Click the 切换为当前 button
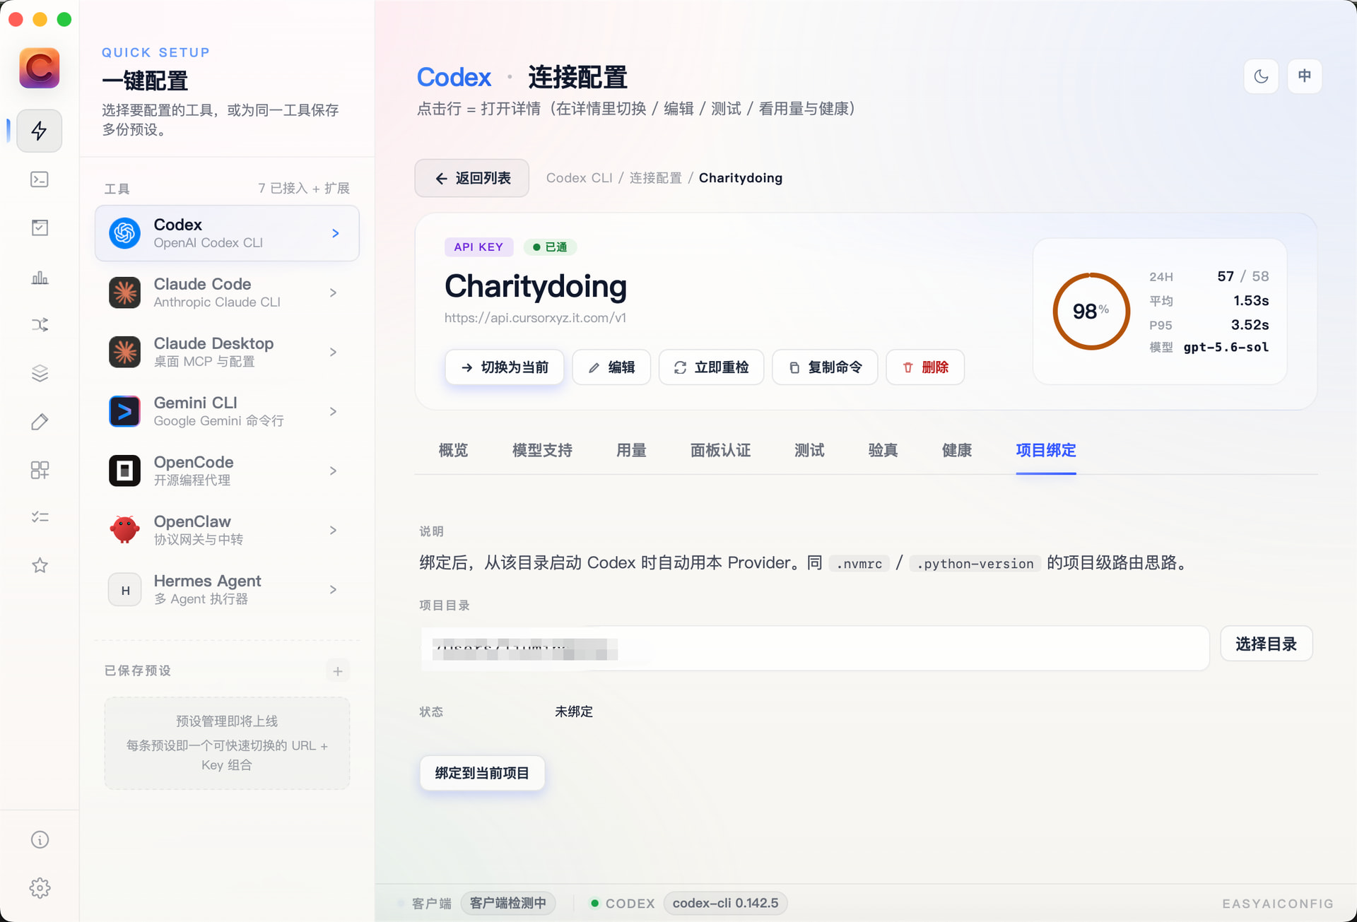Screen dimensions: 1357x922 [x=505, y=367]
